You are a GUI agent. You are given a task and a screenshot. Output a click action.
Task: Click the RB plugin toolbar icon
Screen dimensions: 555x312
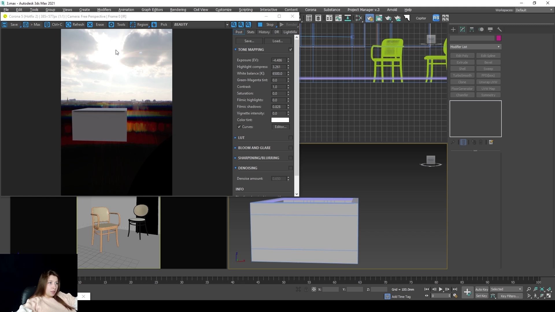click(436, 18)
